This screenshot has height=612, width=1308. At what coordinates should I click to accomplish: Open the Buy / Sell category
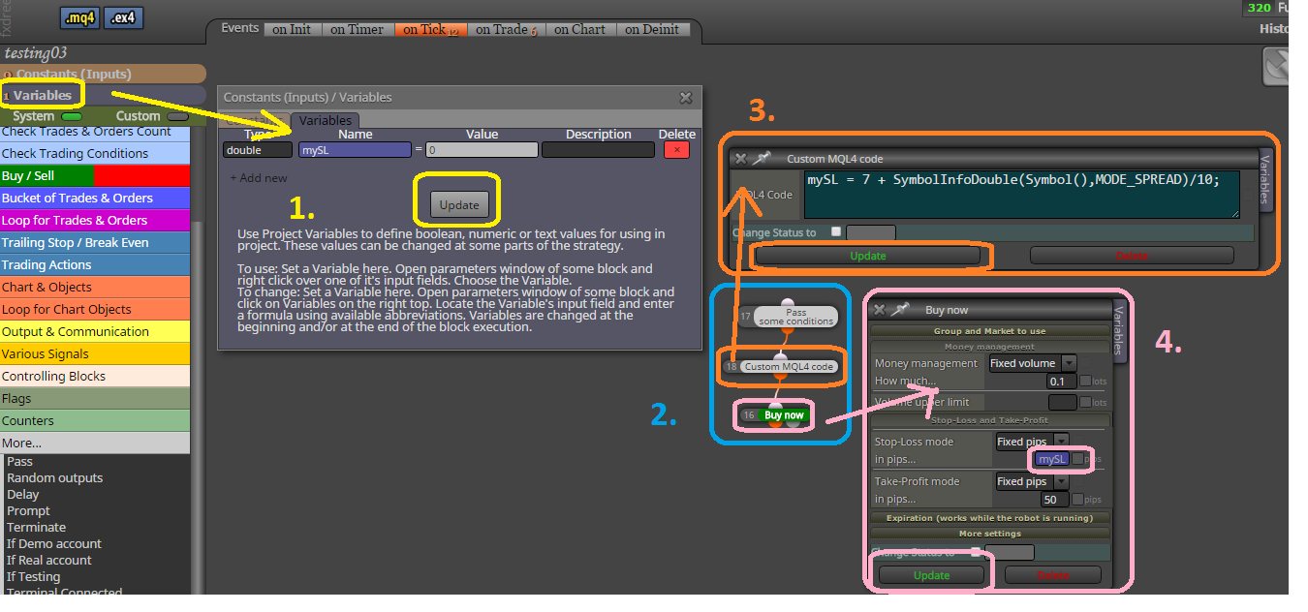click(x=95, y=175)
